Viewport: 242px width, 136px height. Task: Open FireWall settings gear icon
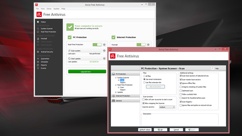(x=148, y=45)
